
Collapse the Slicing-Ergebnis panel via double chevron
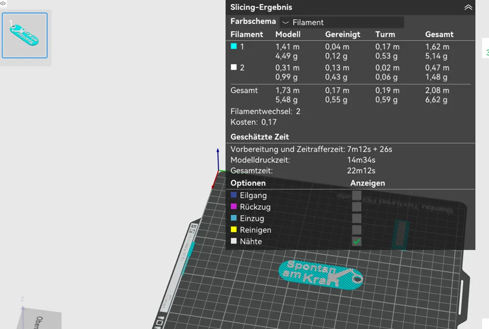tap(468, 7)
